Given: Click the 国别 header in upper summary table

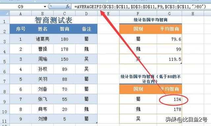Looking at the screenshot, I should pyautogui.click(x=138, y=29).
